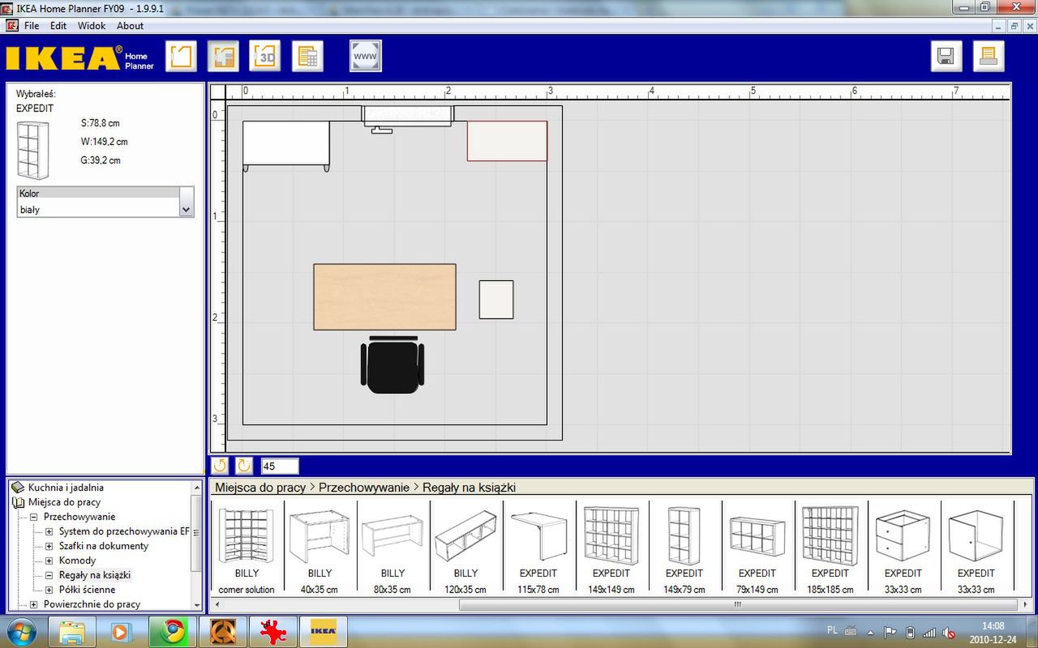Image resolution: width=1038 pixels, height=648 pixels.
Task: Collapse Regały na książki node
Action: tap(49, 575)
